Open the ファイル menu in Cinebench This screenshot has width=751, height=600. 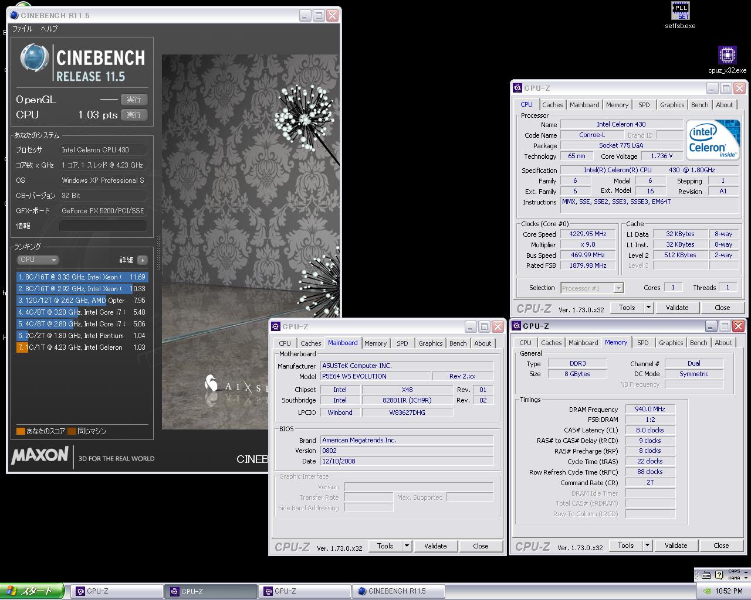click(x=22, y=29)
